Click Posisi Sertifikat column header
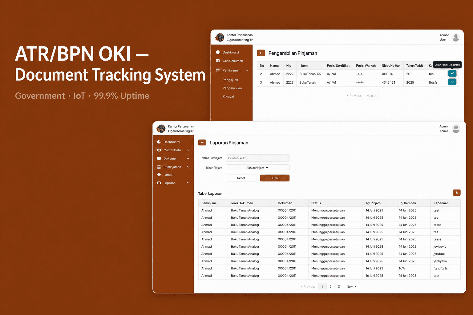Screen dimensions: 473x315 tap(338, 66)
